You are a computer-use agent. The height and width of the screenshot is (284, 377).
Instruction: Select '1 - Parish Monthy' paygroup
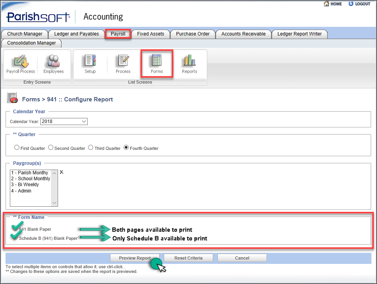pyautogui.click(x=30, y=173)
